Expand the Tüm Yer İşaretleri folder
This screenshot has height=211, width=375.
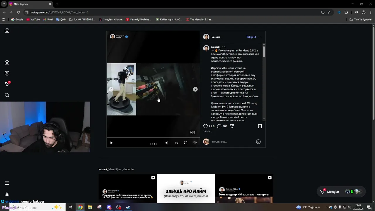point(361,19)
